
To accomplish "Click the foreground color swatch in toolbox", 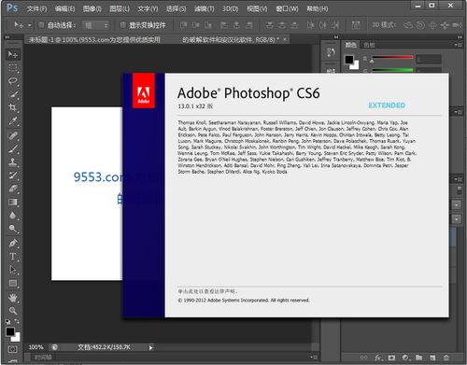I will [10, 331].
